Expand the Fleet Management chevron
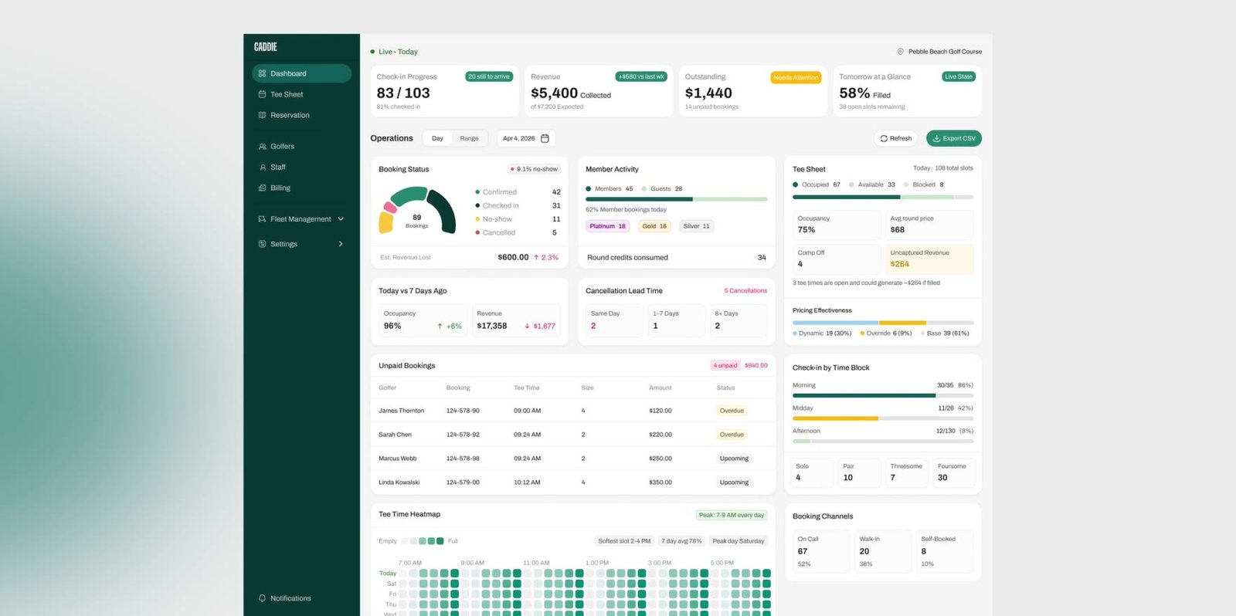 [x=341, y=219]
